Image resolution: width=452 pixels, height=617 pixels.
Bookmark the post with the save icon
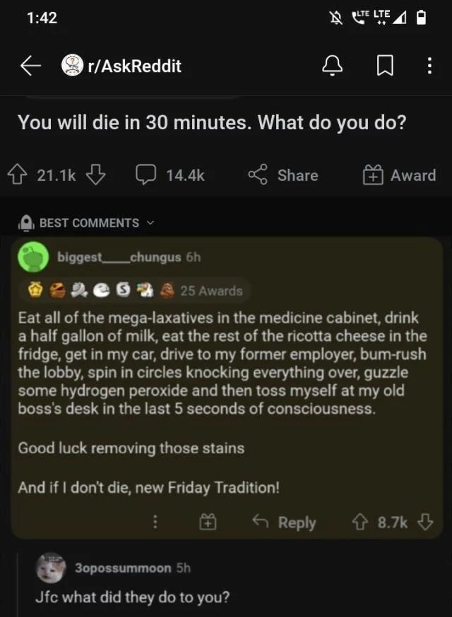[384, 66]
